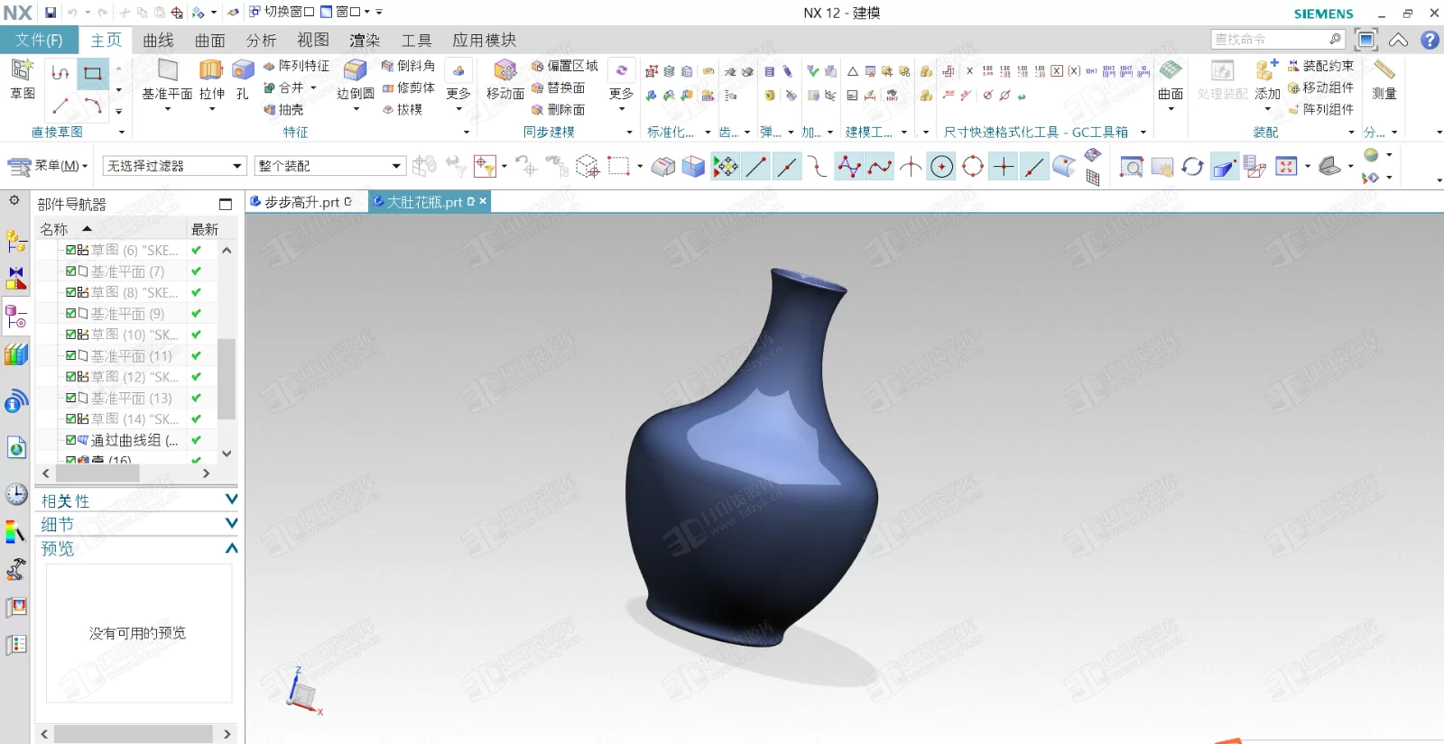Choose the Edge Blend (边倒圆) tool
This screenshot has height=744, width=1444.
(356, 79)
